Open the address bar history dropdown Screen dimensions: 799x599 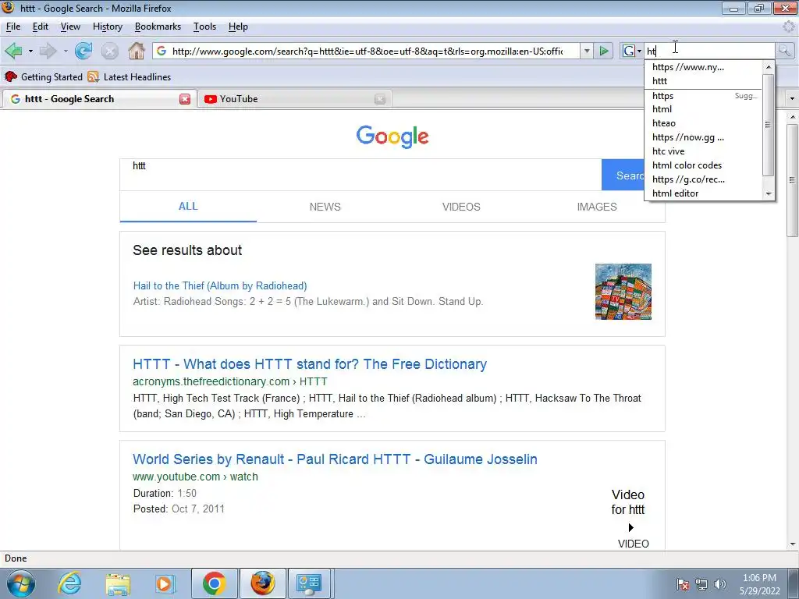pos(587,51)
